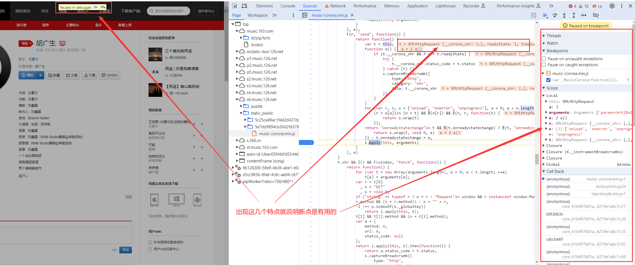The width and height of the screenshot is (635, 265).
Task: Select the Workspace navigator tab
Action: (257, 15)
